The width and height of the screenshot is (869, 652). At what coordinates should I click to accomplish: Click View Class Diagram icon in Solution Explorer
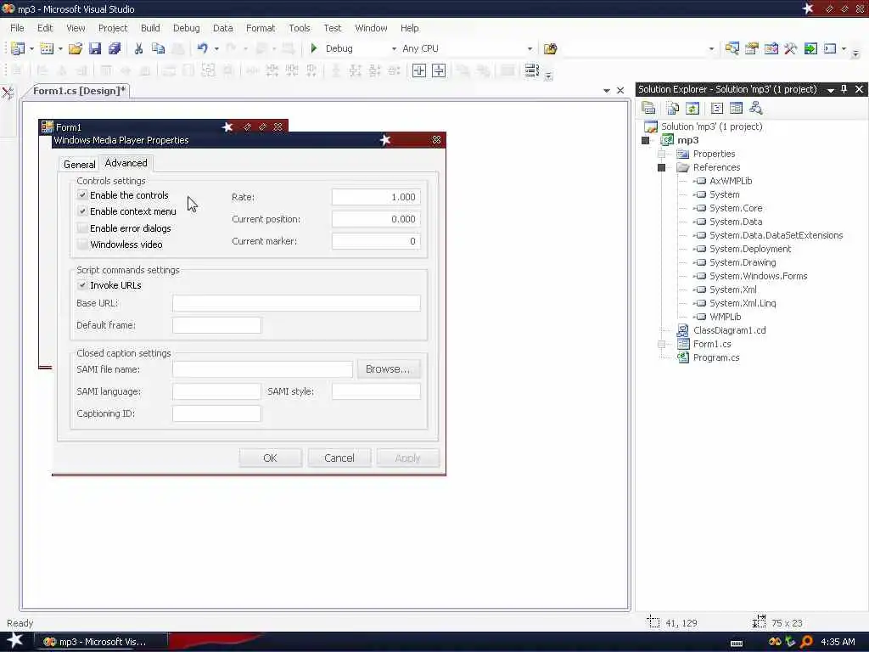click(x=756, y=108)
